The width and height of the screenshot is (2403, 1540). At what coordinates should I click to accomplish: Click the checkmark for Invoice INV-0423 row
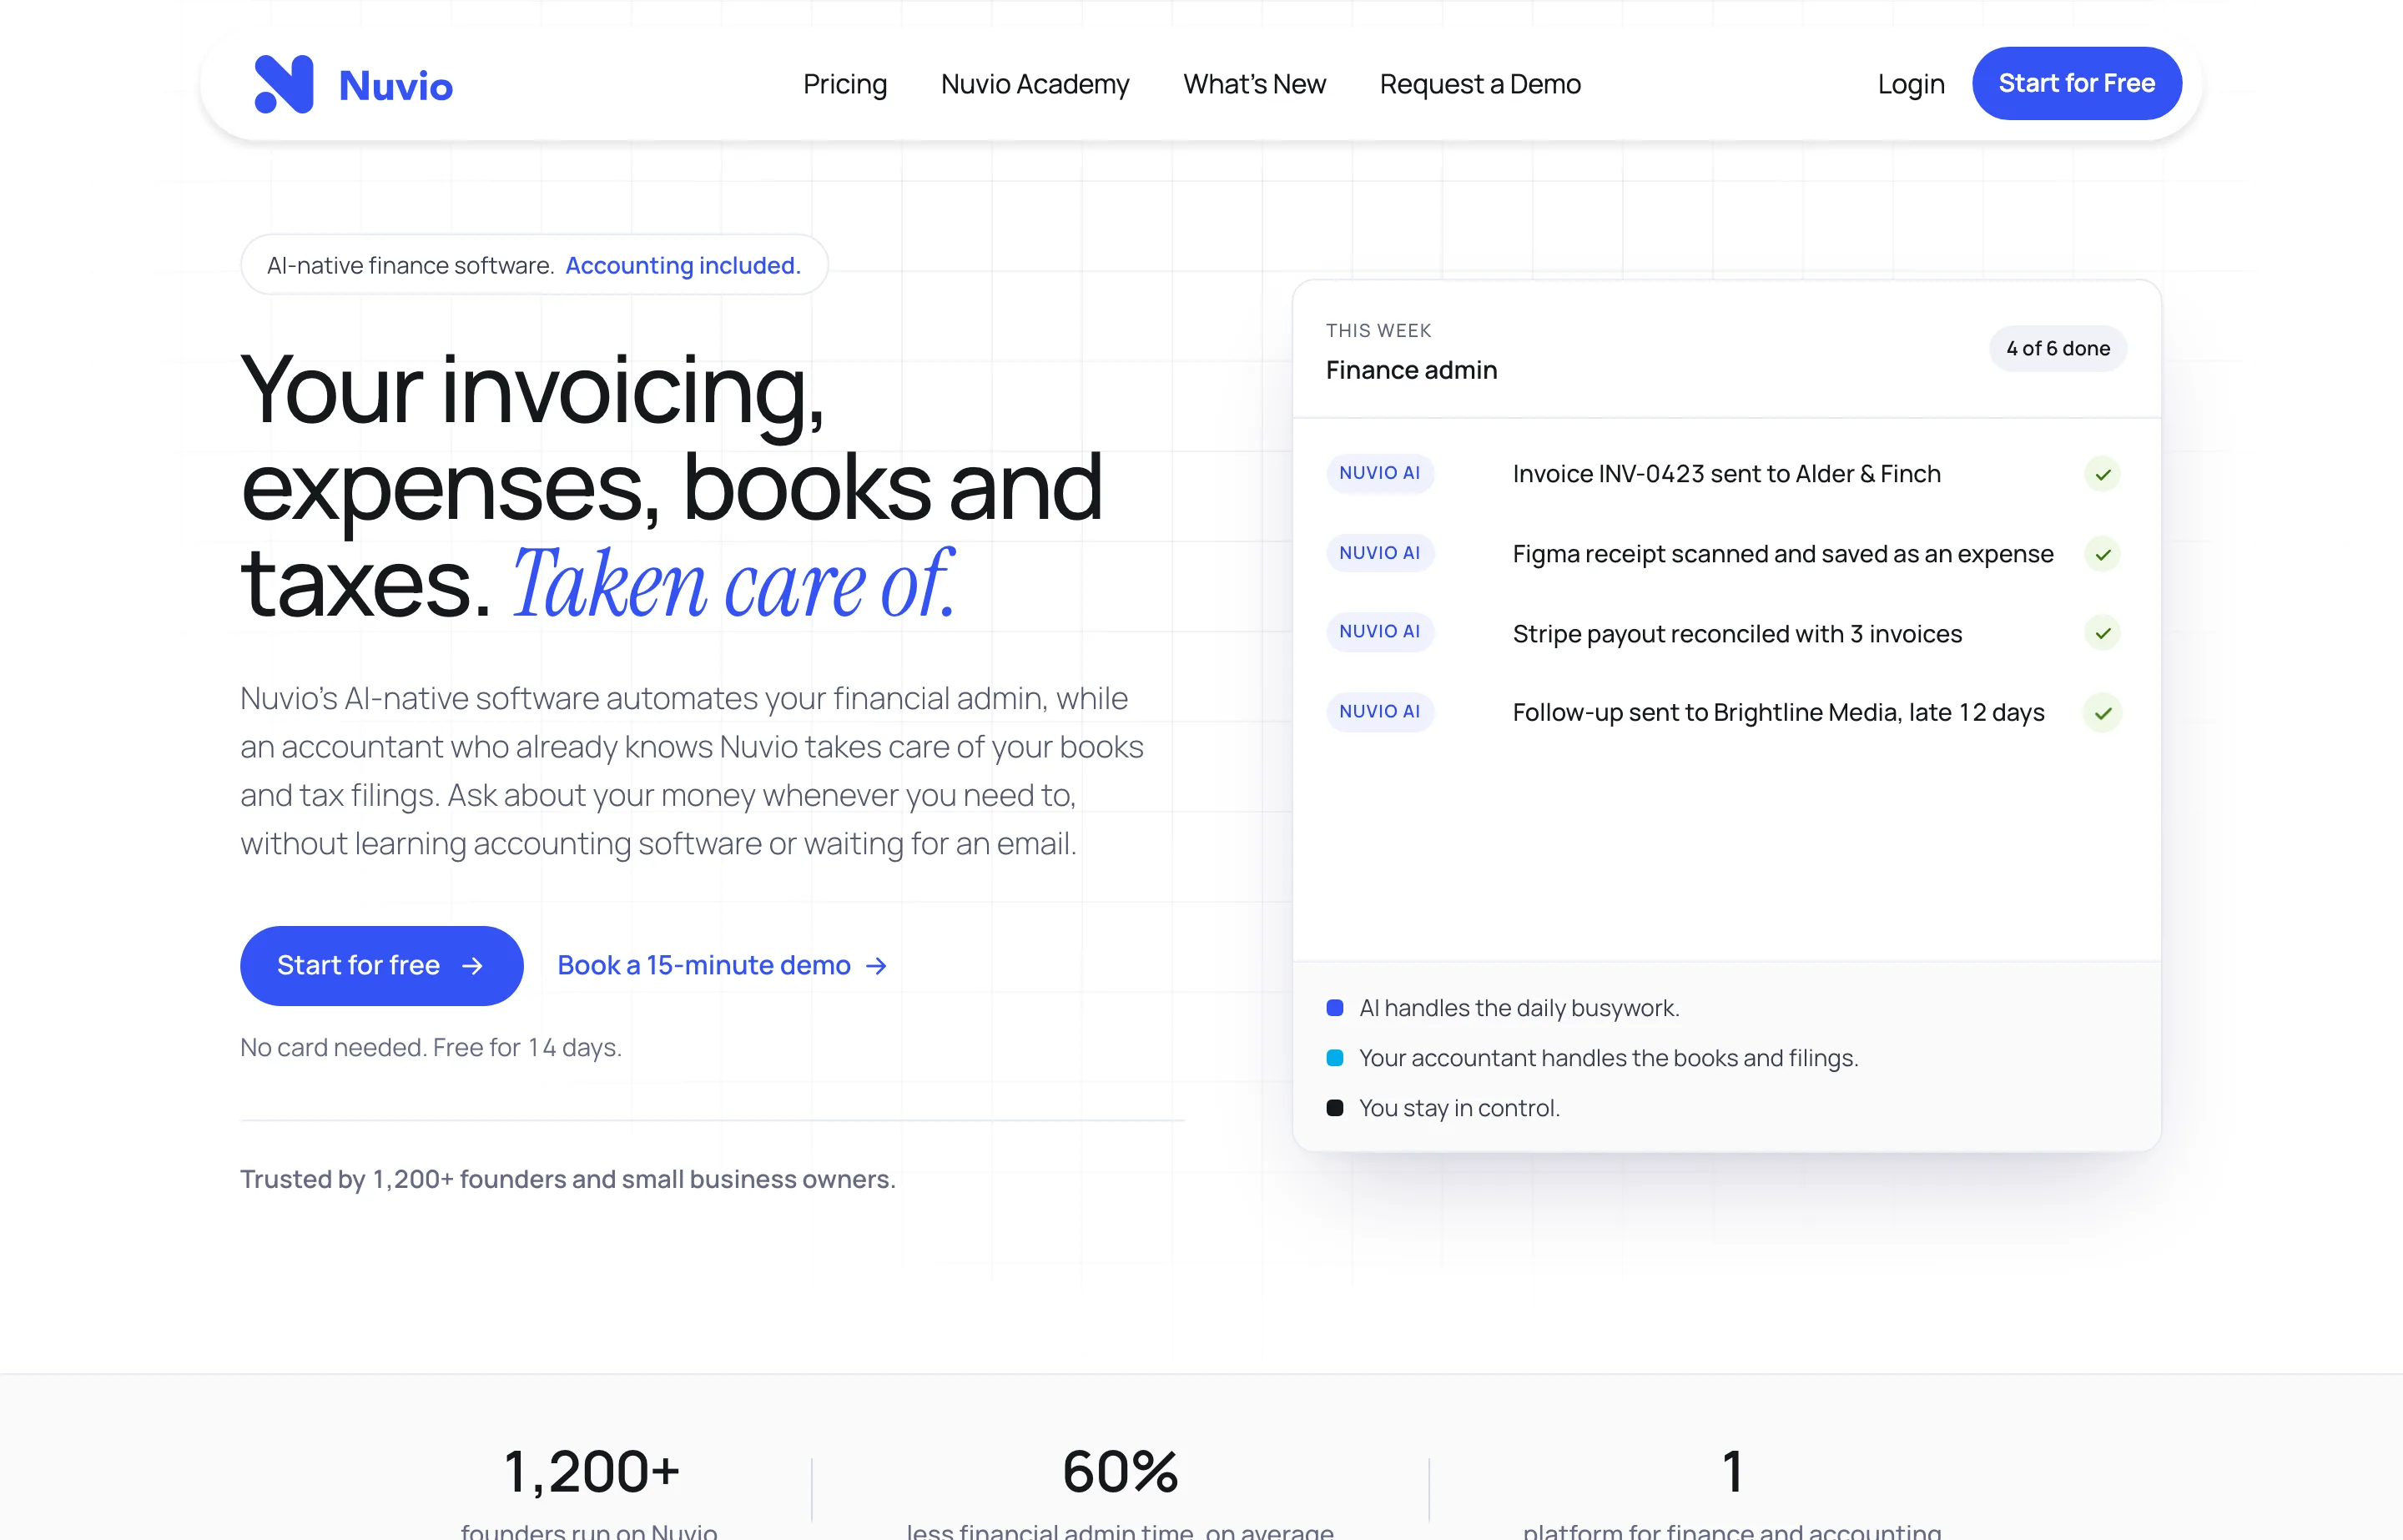click(2102, 474)
